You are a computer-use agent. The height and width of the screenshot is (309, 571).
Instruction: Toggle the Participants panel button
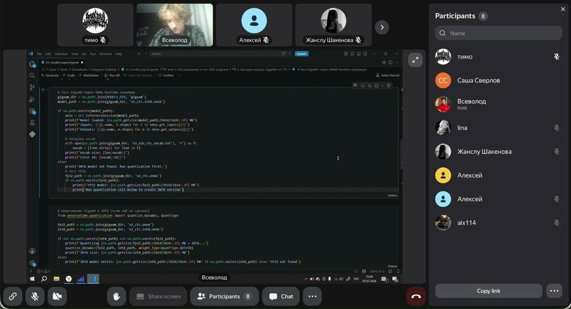[224, 296]
